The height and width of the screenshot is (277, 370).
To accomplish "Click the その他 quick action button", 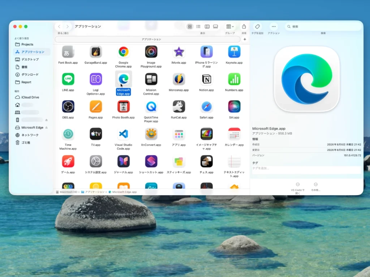I will [x=316, y=187].
